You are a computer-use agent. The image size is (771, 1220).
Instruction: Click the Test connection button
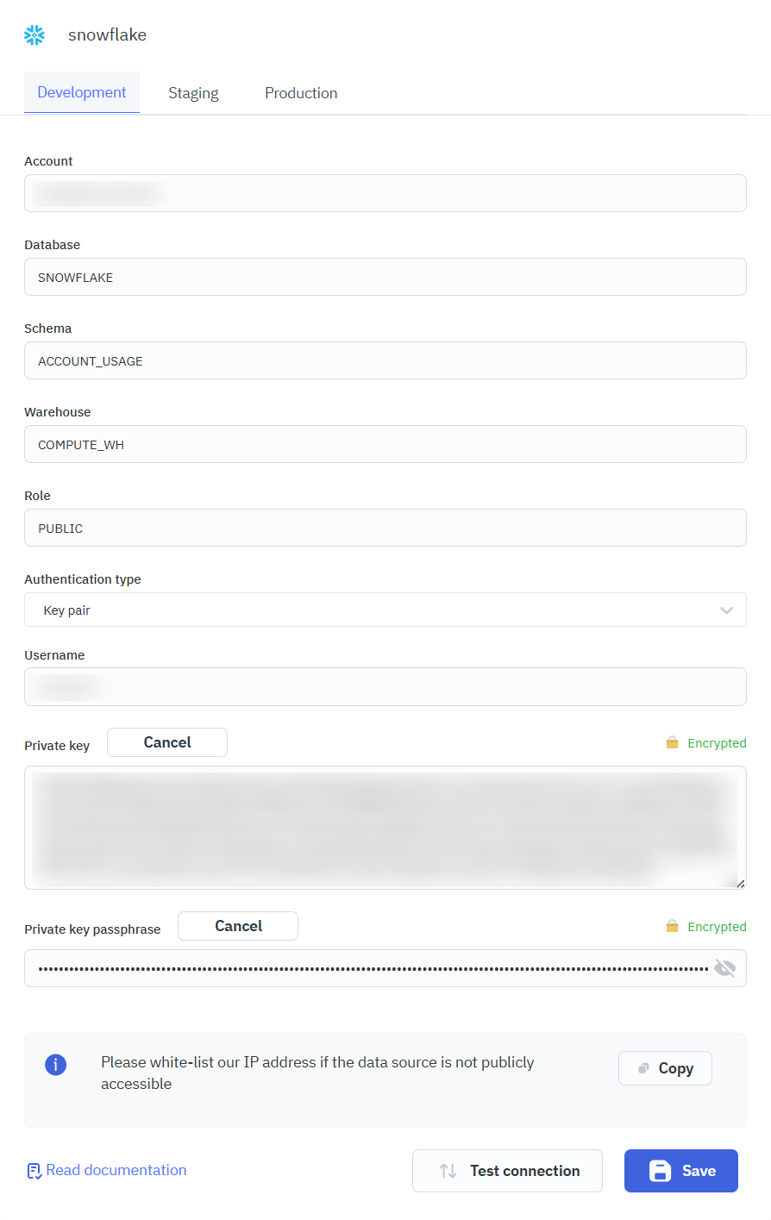coord(507,1171)
